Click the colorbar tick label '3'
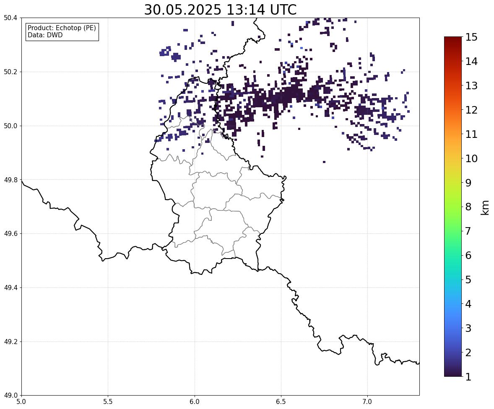The image size is (494, 409). [x=468, y=328]
